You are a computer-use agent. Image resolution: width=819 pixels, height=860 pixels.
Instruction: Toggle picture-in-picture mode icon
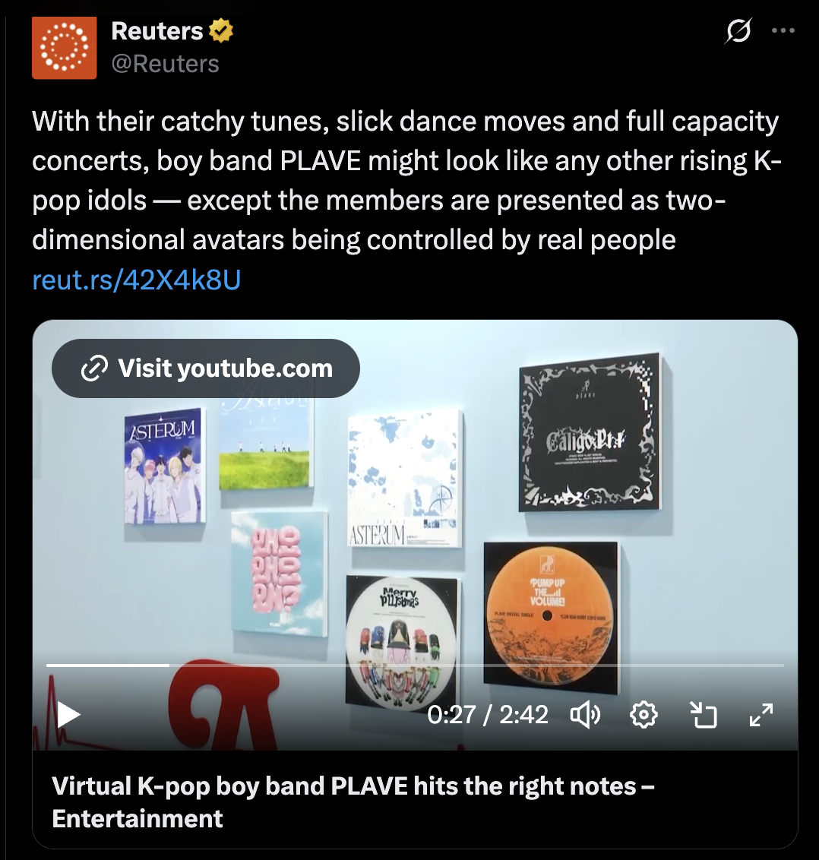704,715
